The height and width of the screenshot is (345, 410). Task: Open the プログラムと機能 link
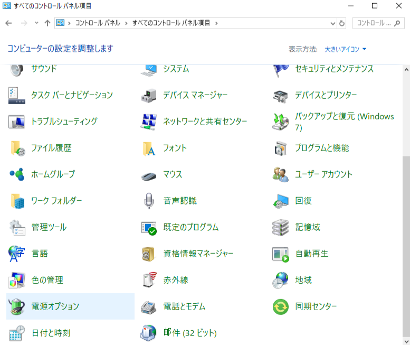point(322,148)
